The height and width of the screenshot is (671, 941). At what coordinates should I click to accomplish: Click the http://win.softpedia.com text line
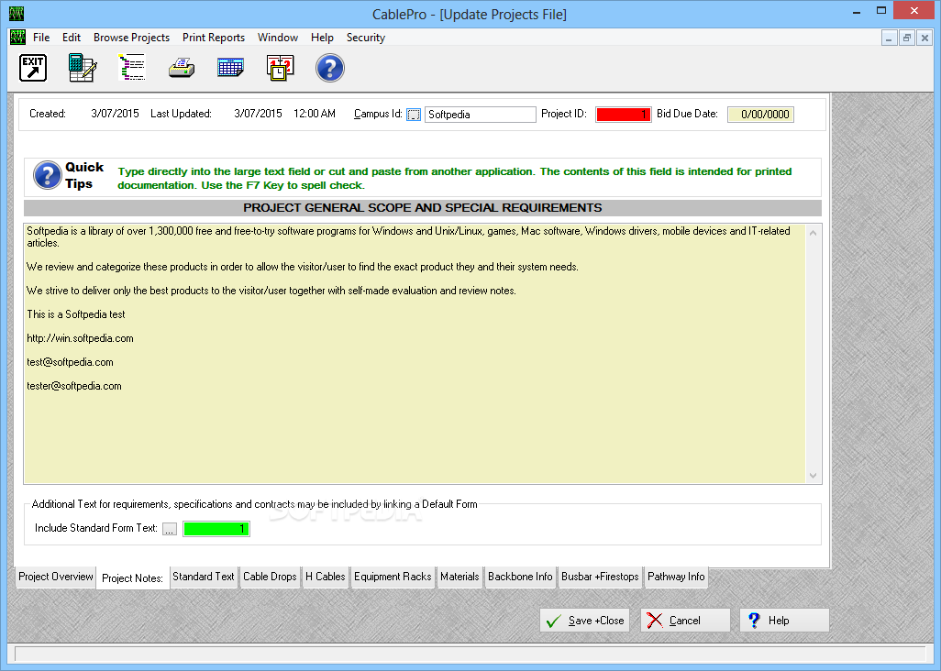[x=81, y=338]
